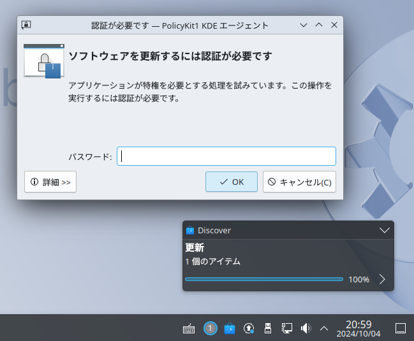Viewport: 414px width, 341px height.
Task: Click the PolicyKit lock icon in title bar
Action: (x=26, y=25)
